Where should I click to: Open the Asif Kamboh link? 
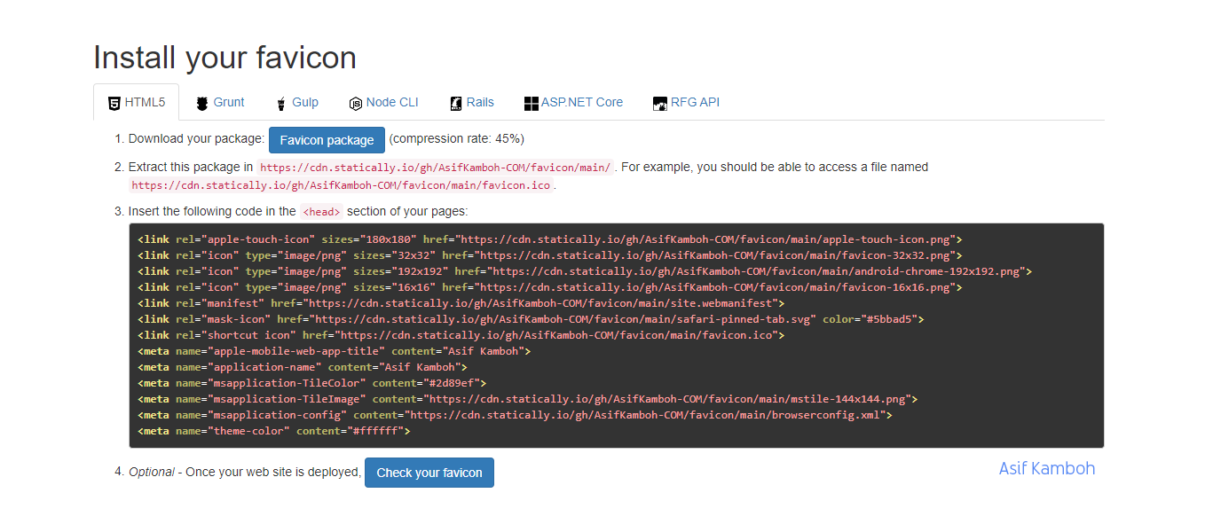pos(1046,468)
